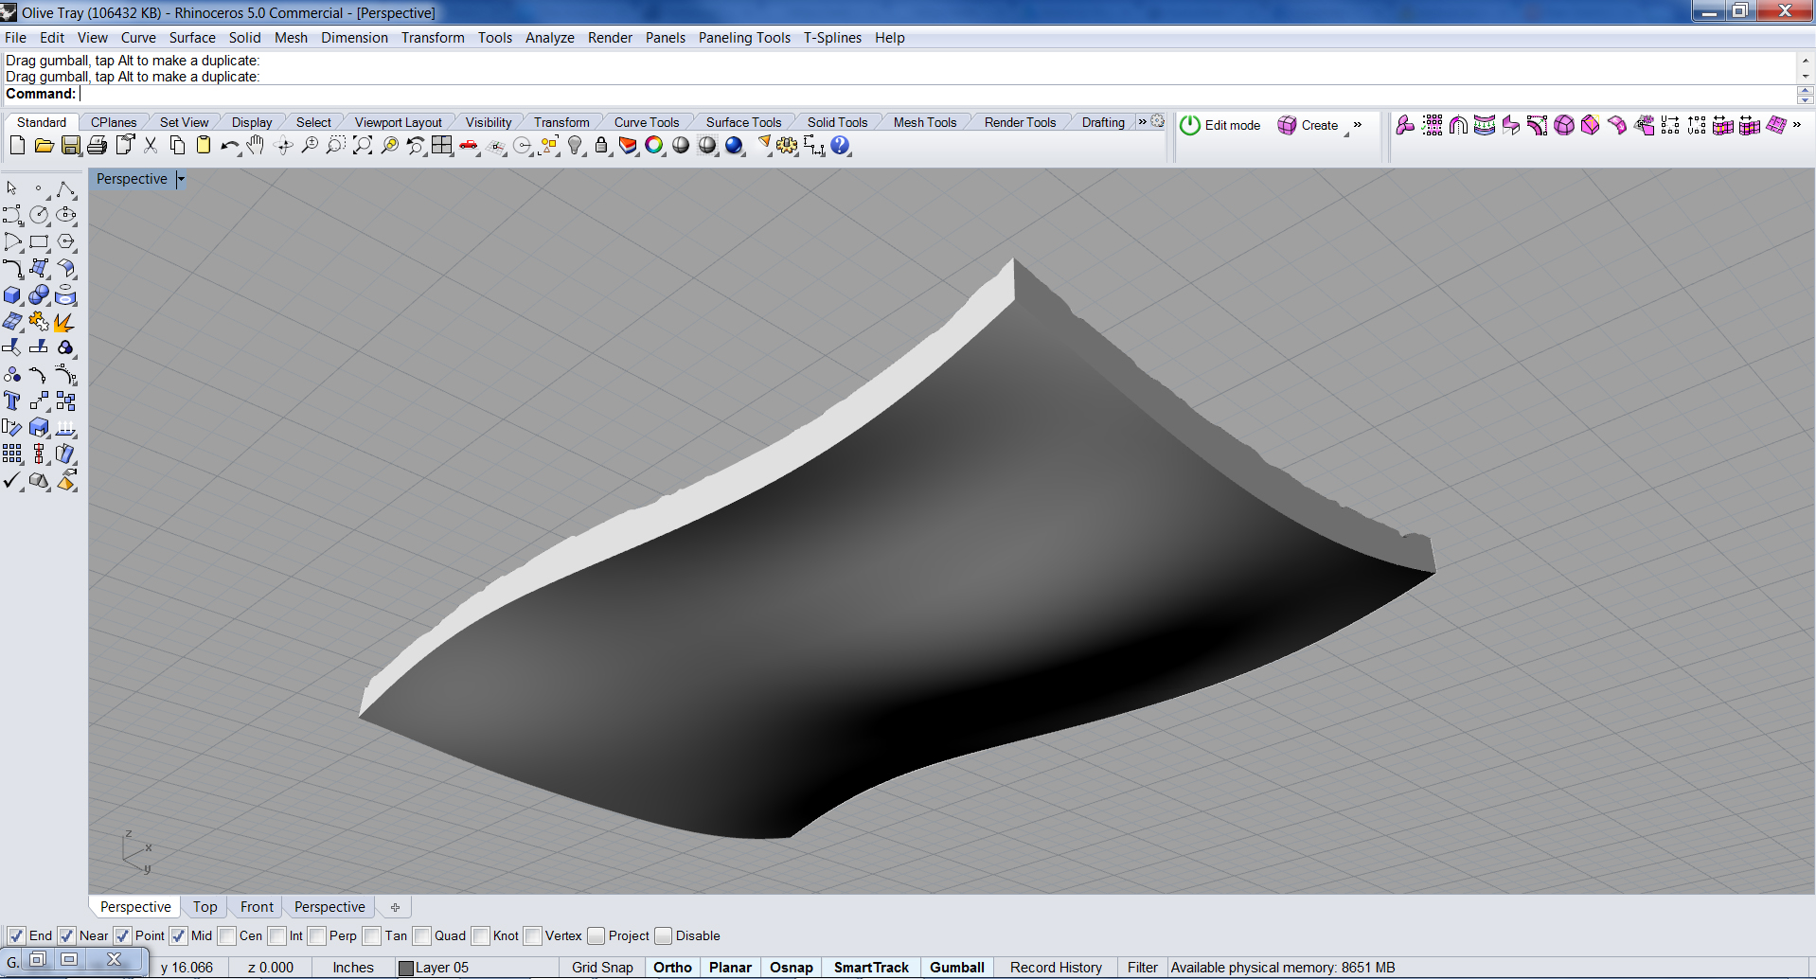Click the blue Render sphere icon

(735, 146)
